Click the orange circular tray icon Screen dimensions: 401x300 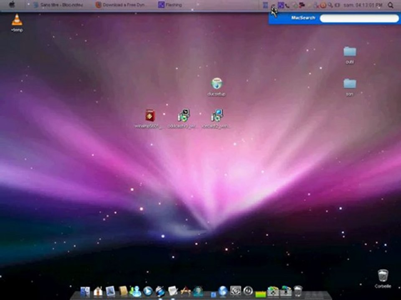pyautogui.click(x=323, y=5)
